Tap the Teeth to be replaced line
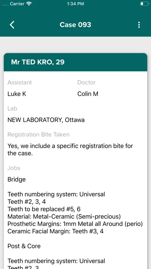 tap(44, 209)
